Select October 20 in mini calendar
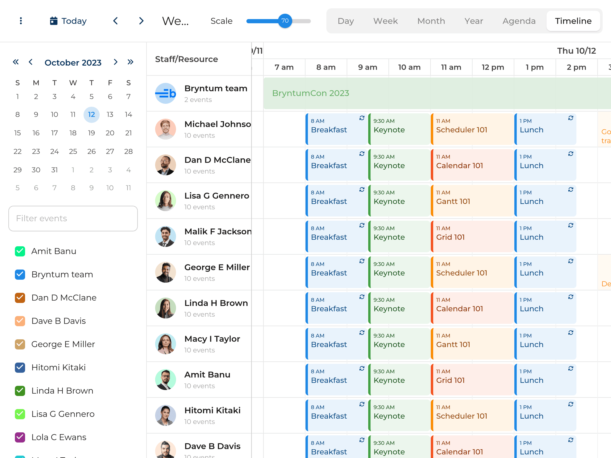The width and height of the screenshot is (611, 458). pos(110,133)
